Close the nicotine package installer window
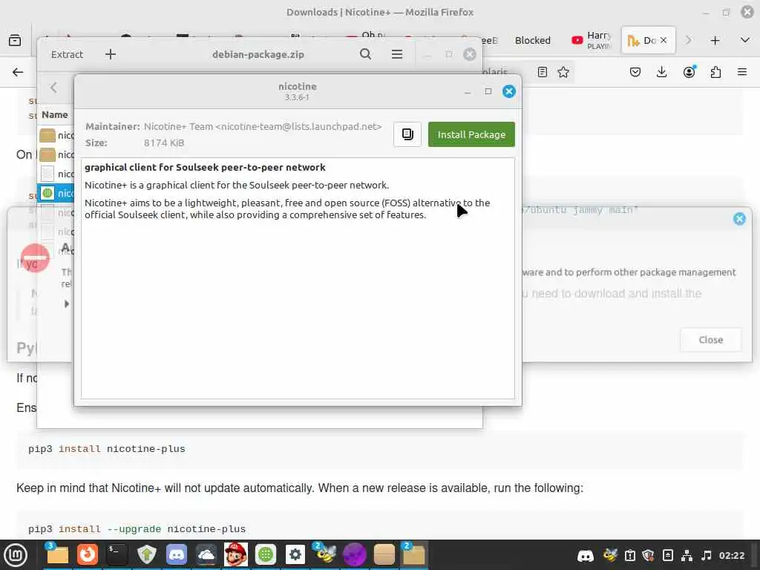The height and width of the screenshot is (570, 760). 508,91
